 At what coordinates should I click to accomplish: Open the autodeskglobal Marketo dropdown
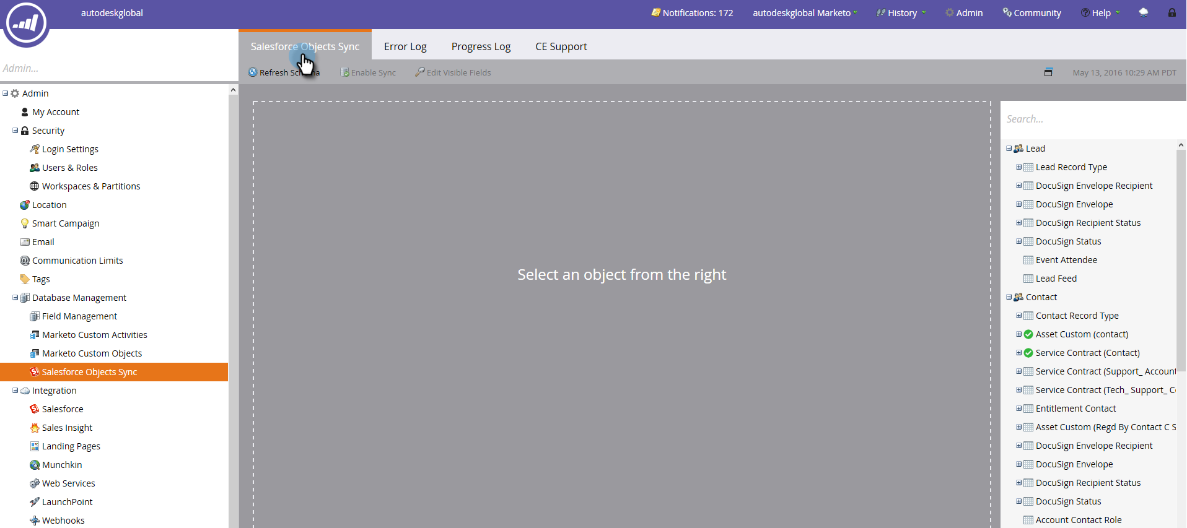pos(805,13)
